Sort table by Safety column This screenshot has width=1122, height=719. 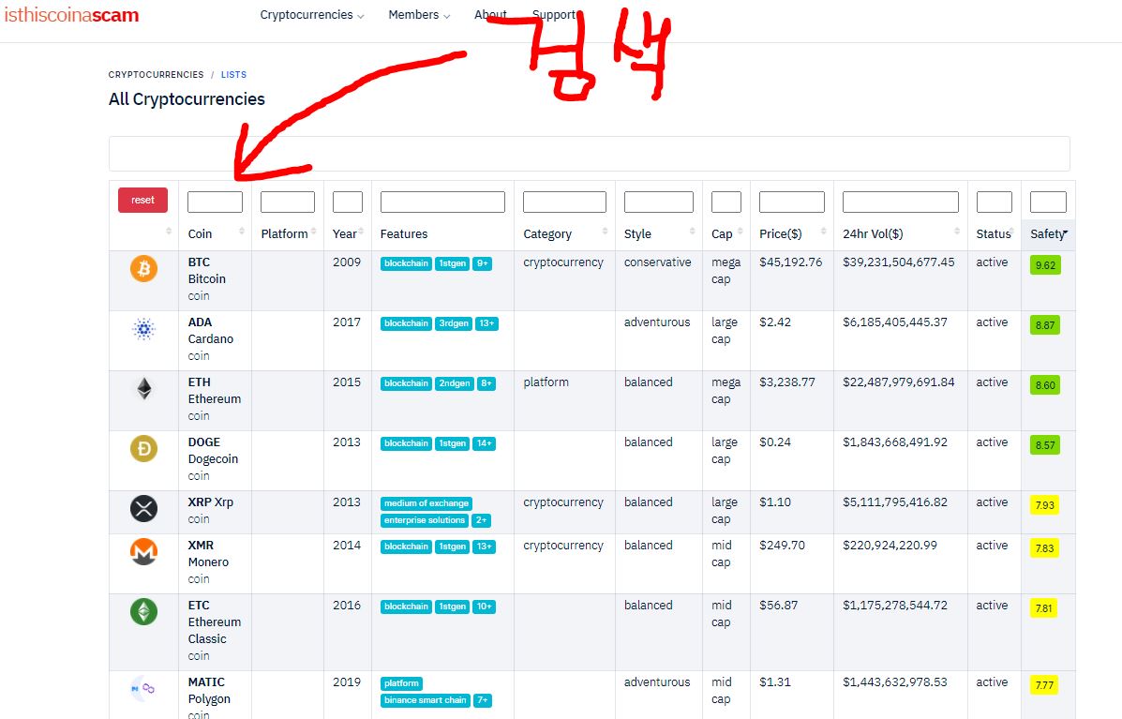click(1048, 233)
